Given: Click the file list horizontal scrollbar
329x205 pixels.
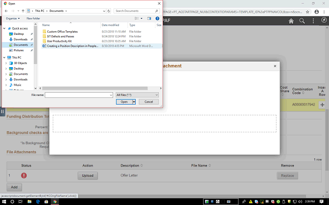Looking at the screenshot, I should 95,88.
